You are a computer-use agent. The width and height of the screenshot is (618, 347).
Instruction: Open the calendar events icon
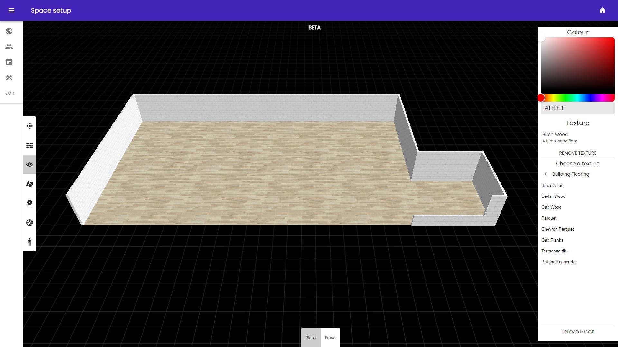pyautogui.click(x=9, y=62)
